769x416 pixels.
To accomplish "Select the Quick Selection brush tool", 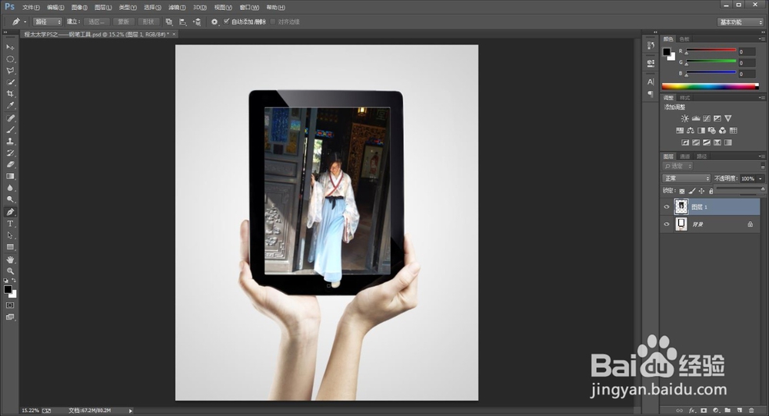I will (10, 82).
